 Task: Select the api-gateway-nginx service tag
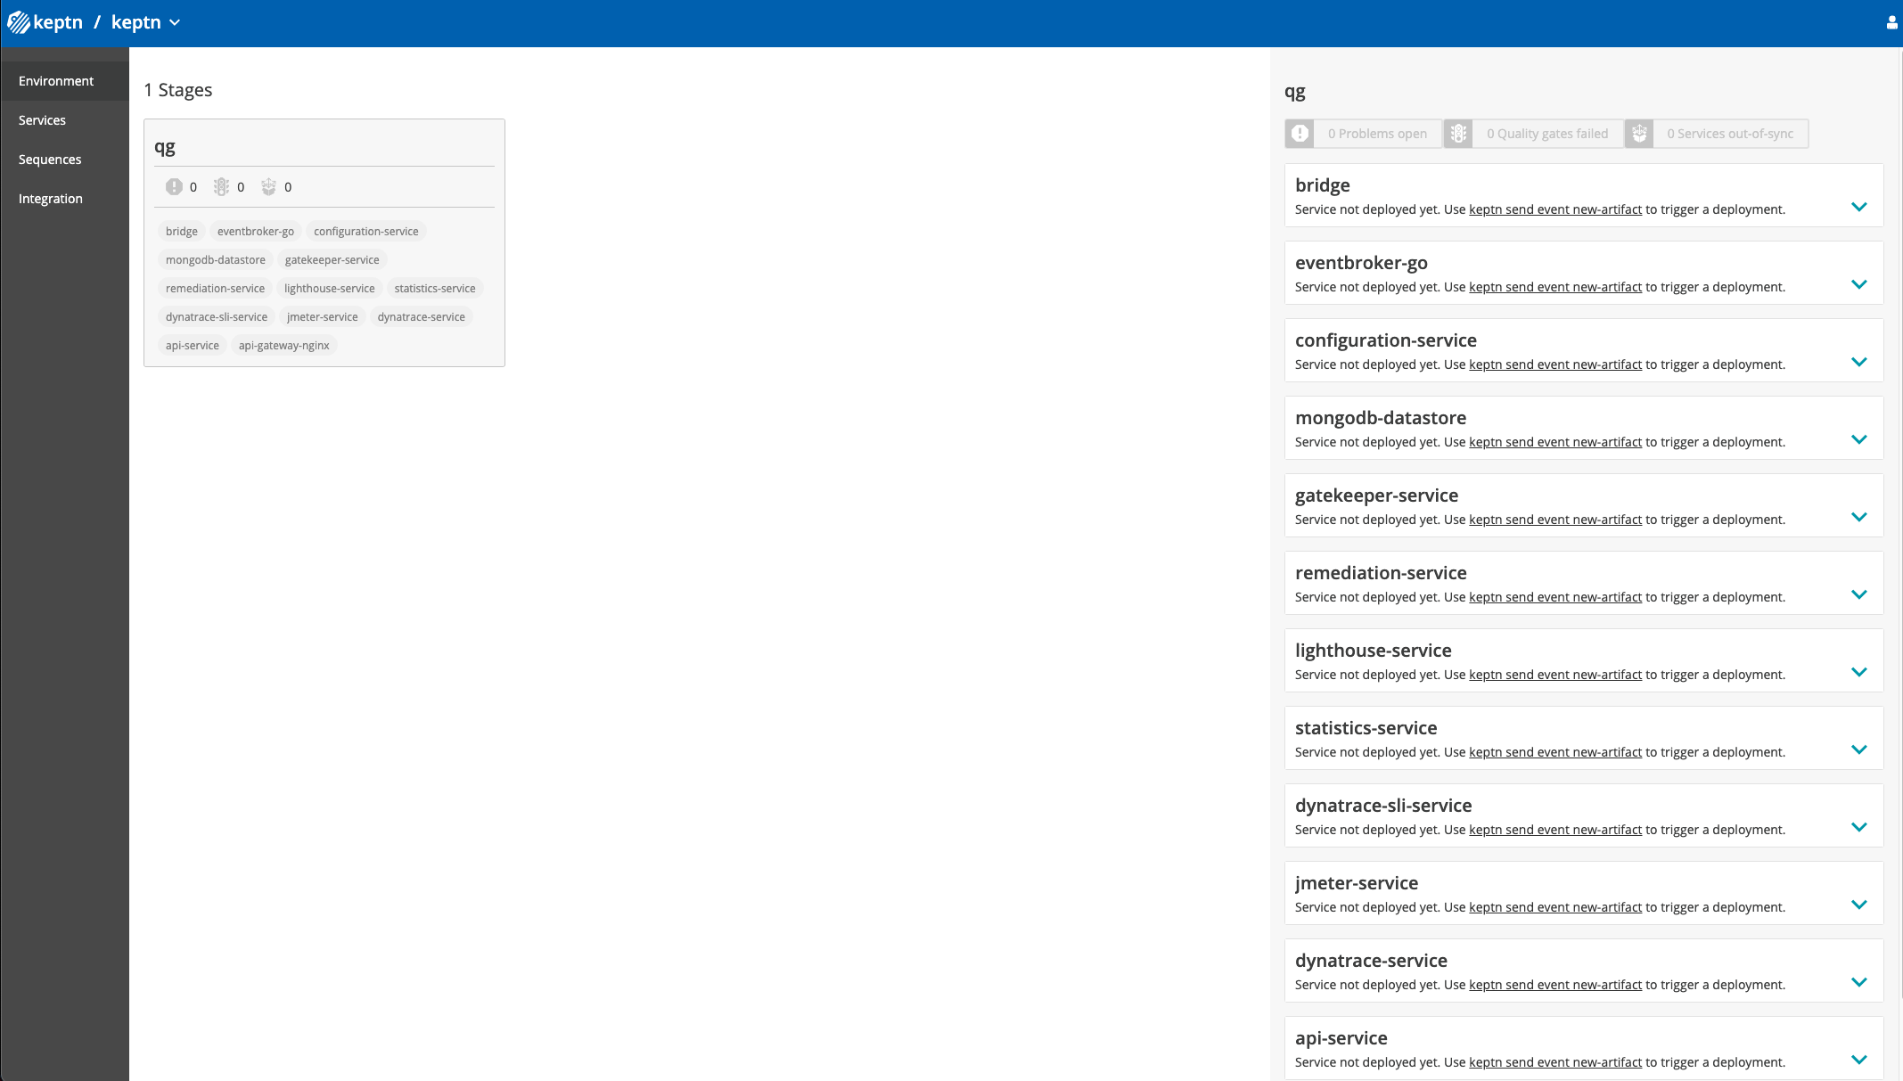283,346
